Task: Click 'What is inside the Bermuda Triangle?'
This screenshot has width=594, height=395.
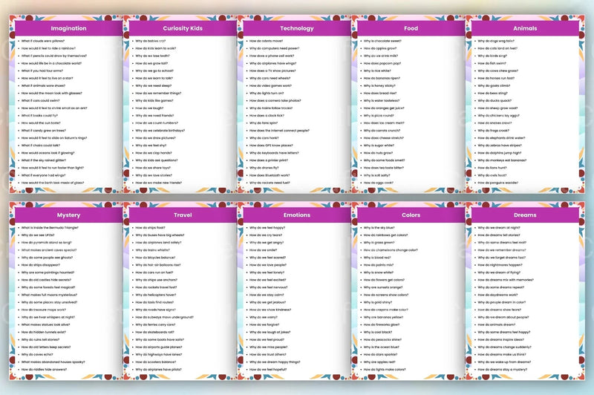Action: tap(50, 228)
